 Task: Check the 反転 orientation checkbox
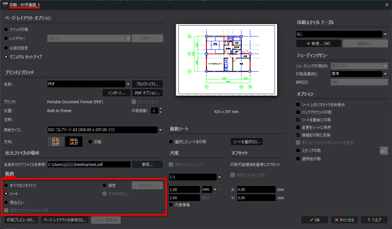[x=90, y=142]
